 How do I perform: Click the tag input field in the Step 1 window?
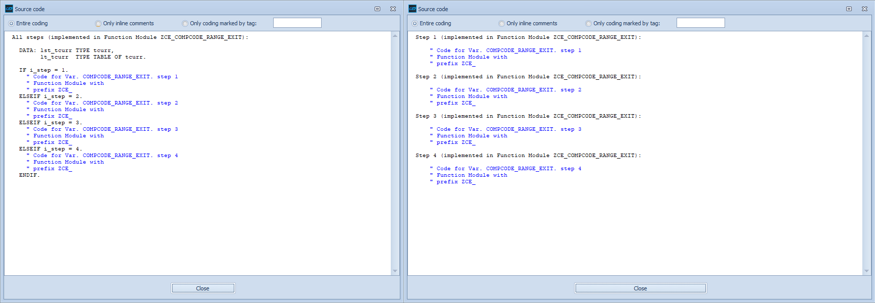(700, 23)
